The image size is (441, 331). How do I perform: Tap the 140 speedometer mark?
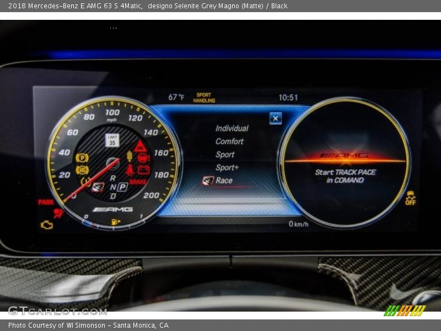150,132
